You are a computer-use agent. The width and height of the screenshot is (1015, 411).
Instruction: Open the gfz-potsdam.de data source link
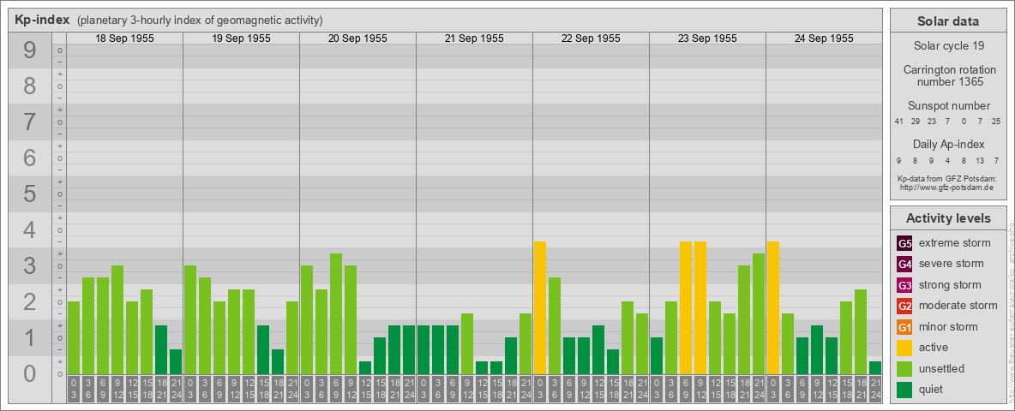(946, 187)
